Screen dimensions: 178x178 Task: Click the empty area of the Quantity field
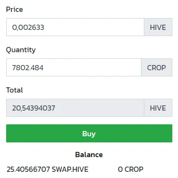(x=93, y=67)
